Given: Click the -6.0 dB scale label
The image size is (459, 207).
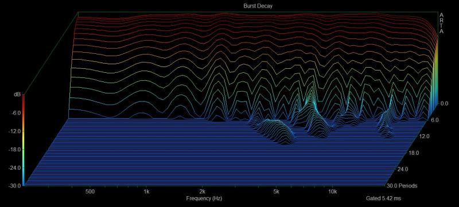Looking at the screenshot, I should point(15,113).
